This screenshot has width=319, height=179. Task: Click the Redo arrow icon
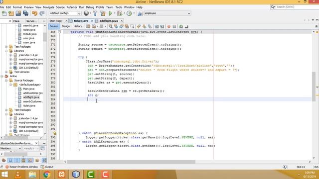pos(42,13)
